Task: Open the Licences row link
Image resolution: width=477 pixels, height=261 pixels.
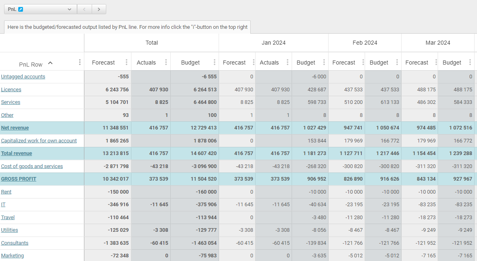Action: coord(11,90)
